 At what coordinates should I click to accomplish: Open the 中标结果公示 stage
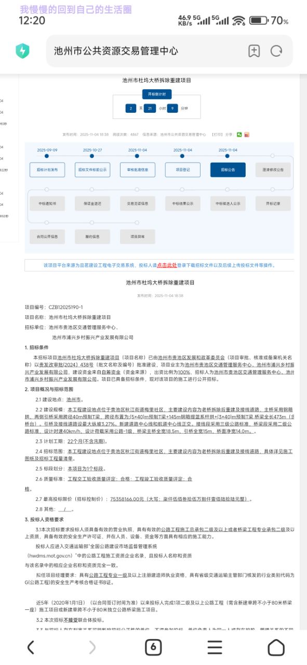pos(183,204)
